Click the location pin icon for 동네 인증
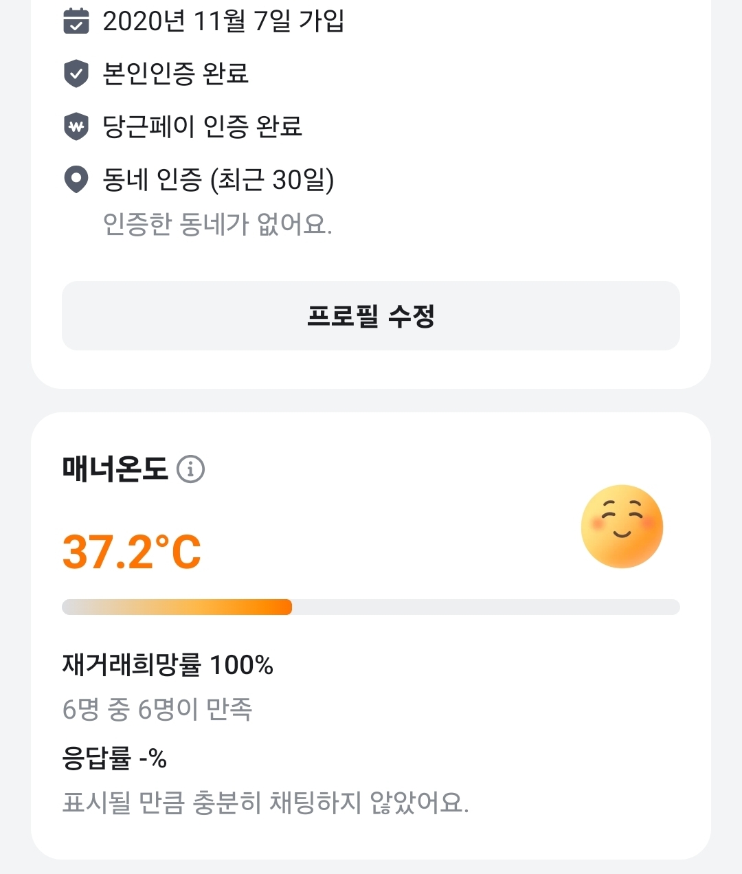This screenshot has width=742, height=874. (x=76, y=179)
